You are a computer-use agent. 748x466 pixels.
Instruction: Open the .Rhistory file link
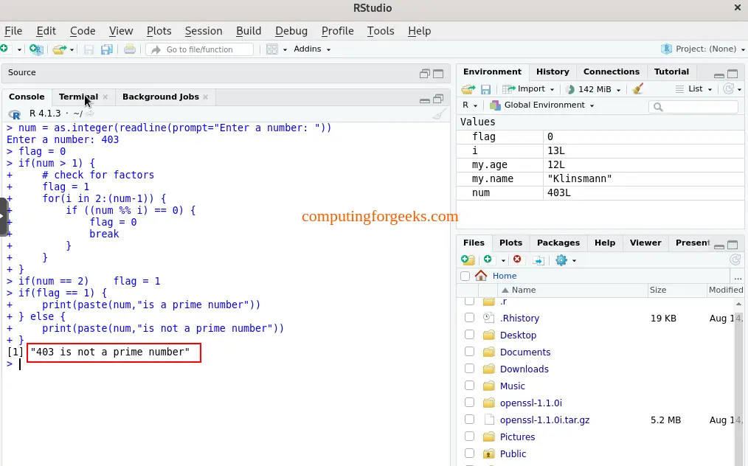coord(519,318)
